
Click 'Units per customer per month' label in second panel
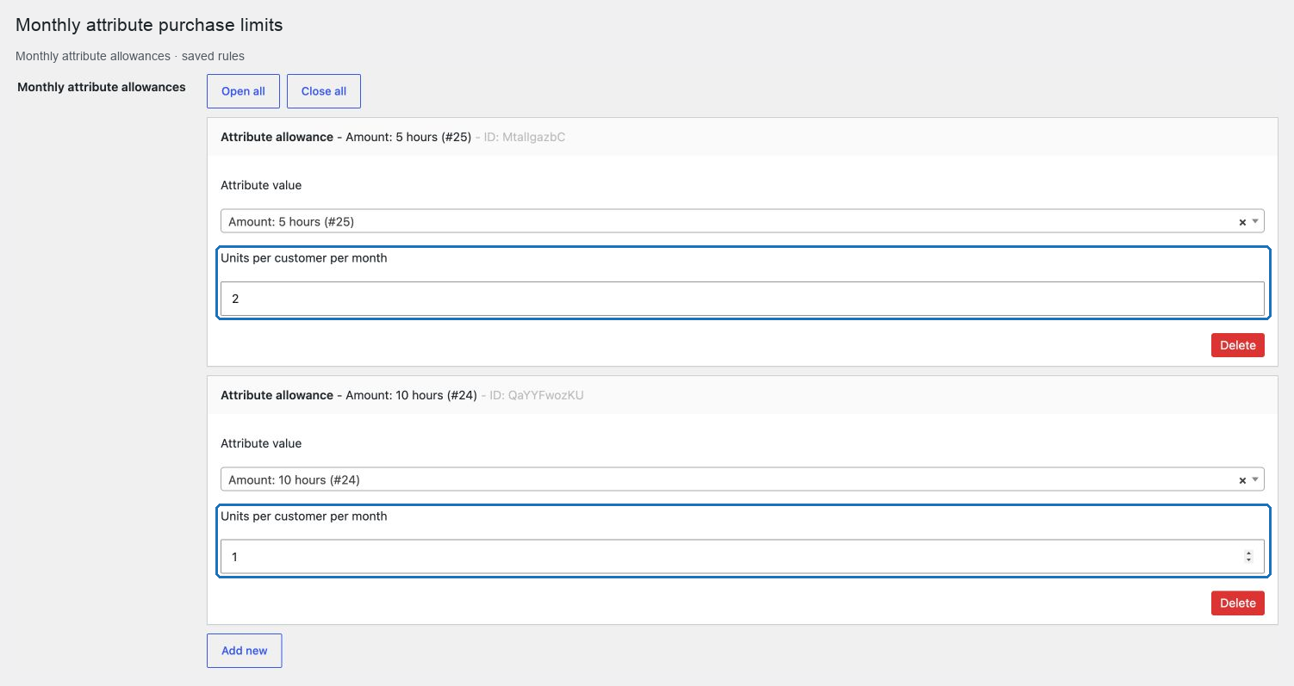[x=304, y=516]
